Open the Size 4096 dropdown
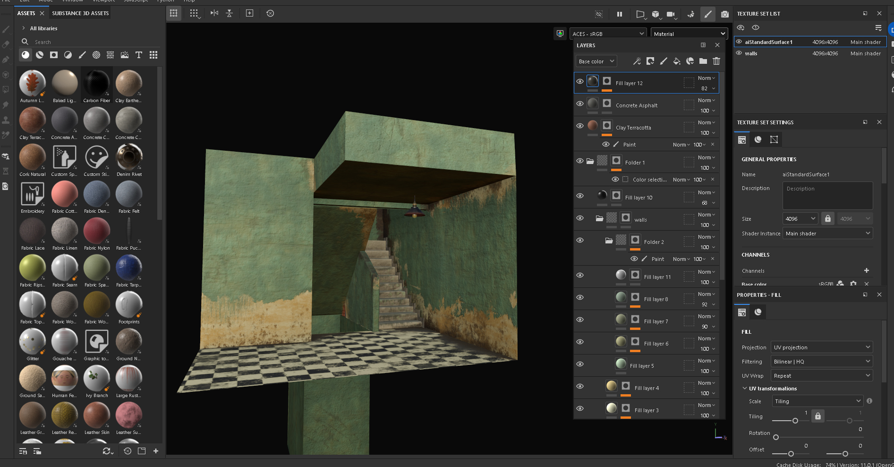Viewport: 894px width, 467px height. click(x=800, y=218)
